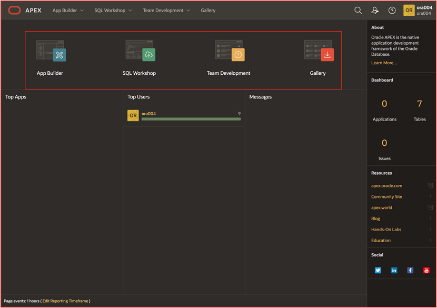The image size is (437, 308).
Task: Click the Gallery label under its icon
Action: [317, 73]
